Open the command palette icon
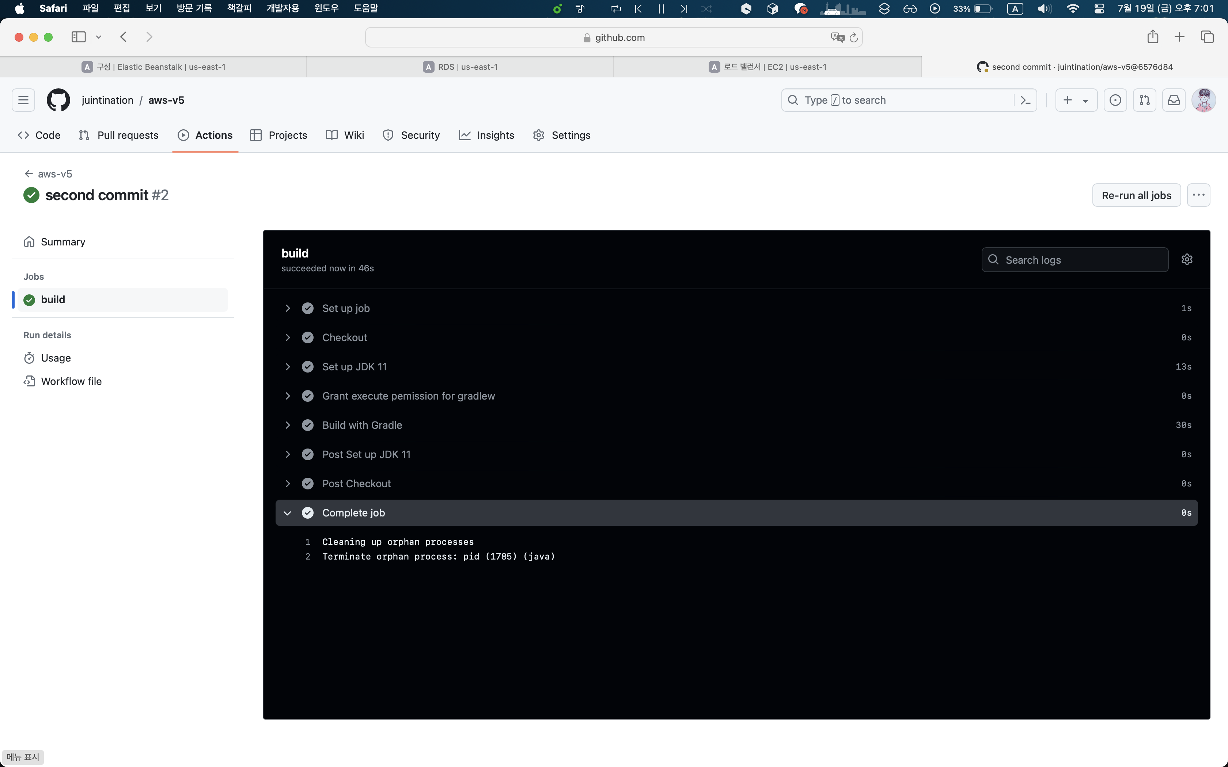Image resolution: width=1228 pixels, height=767 pixels. click(1025, 100)
